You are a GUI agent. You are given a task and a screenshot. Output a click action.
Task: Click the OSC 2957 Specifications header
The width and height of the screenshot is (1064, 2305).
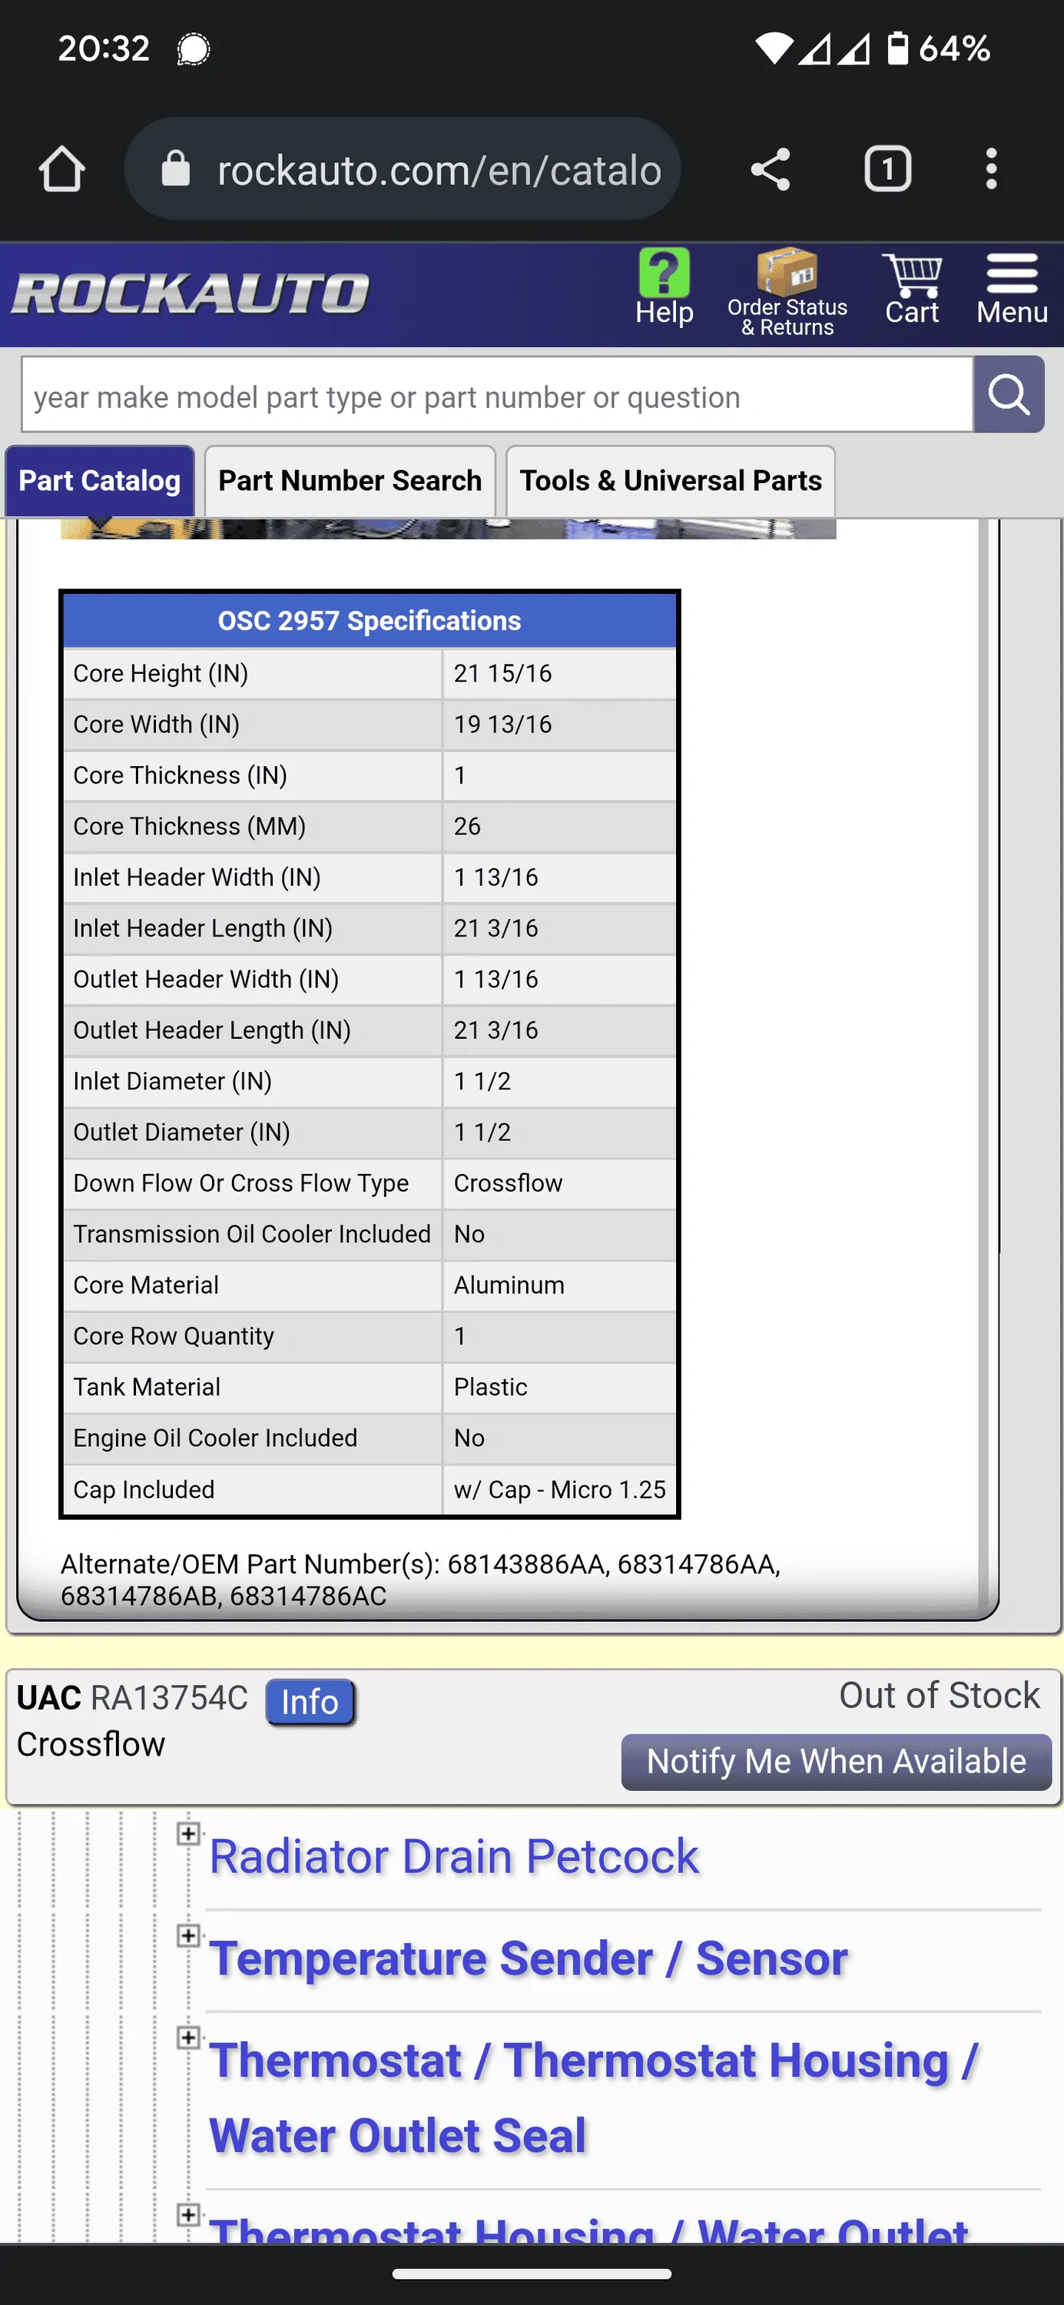(369, 620)
